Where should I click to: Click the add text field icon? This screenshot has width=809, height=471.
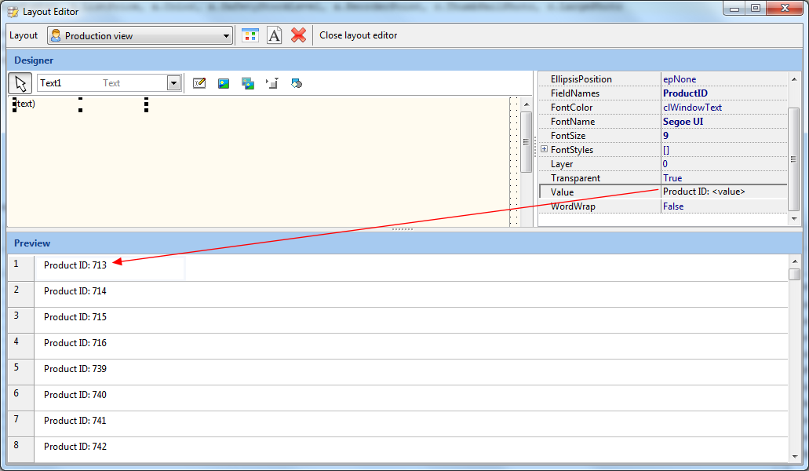[x=199, y=83]
